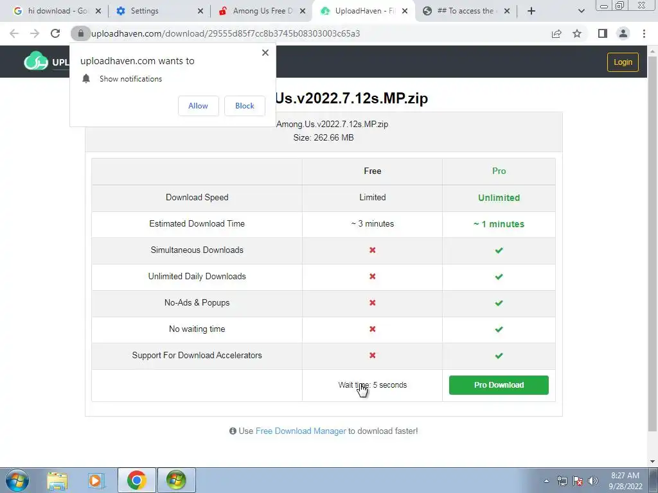Open the Free Download Manager link
Viewport: 658px width, 493px height.
tap(301, 431)
